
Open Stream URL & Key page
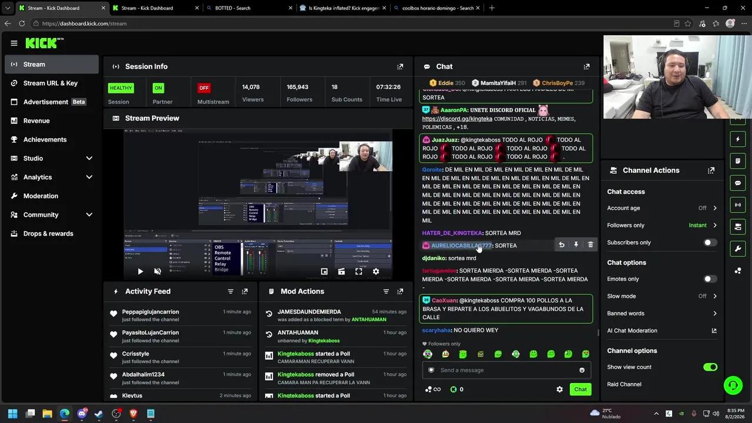[52, 83]
